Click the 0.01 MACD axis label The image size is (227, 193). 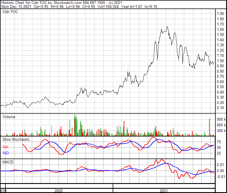point(220,165)
